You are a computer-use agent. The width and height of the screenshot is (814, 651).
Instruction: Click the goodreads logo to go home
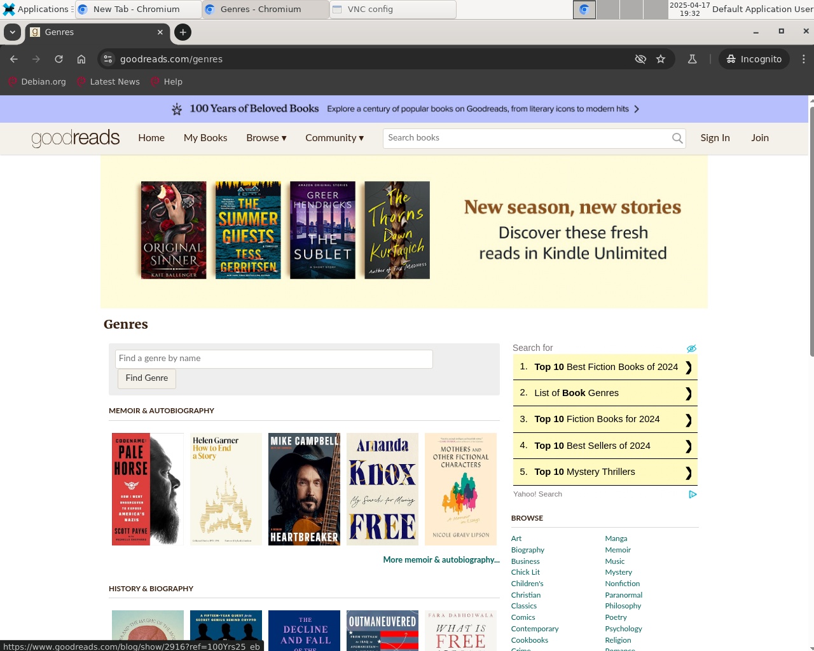pyautogui.click(x=75, y=138)
